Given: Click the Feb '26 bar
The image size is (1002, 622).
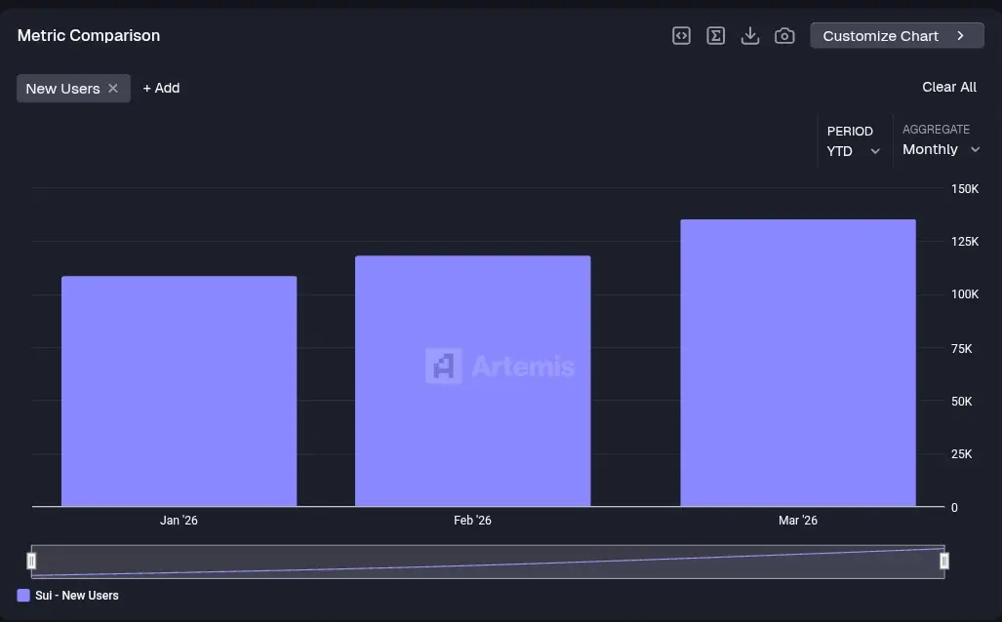Looking at the screenshot, I should pos(473,380).
